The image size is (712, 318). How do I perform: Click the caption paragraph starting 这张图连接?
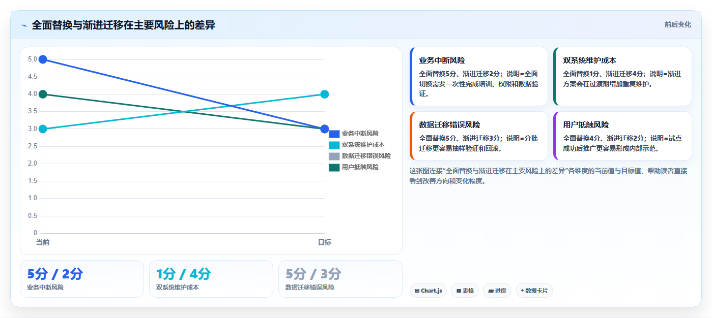[x=549, y=176]
